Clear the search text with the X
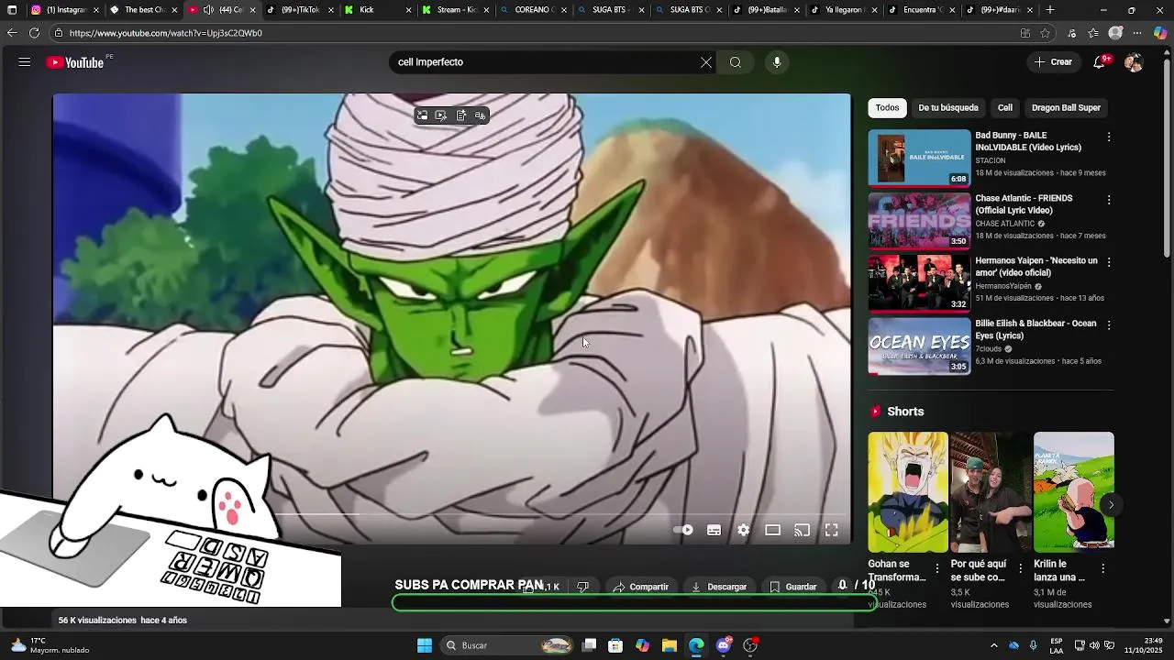The height and width of the screenshot is (660, 1174). pyautogui.click(x=706, y=62)
